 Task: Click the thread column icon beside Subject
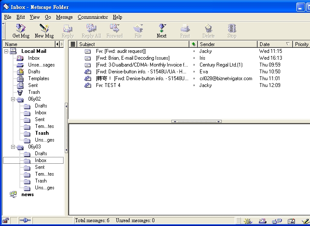pos(73,44)
